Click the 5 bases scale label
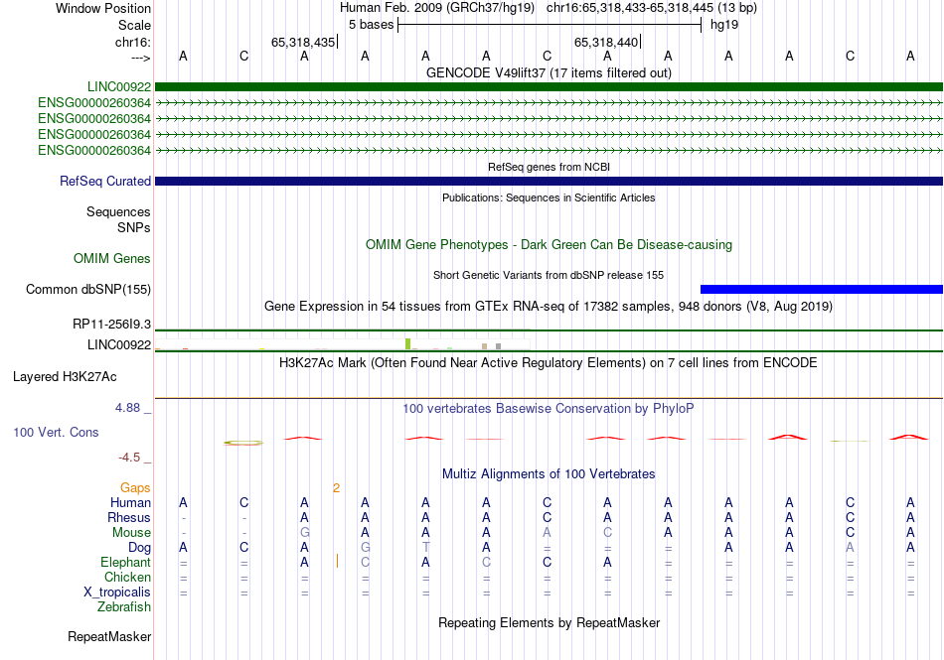The width and height of the screenshot is (944, 660). pyautogui.click(x=371, y=25)
